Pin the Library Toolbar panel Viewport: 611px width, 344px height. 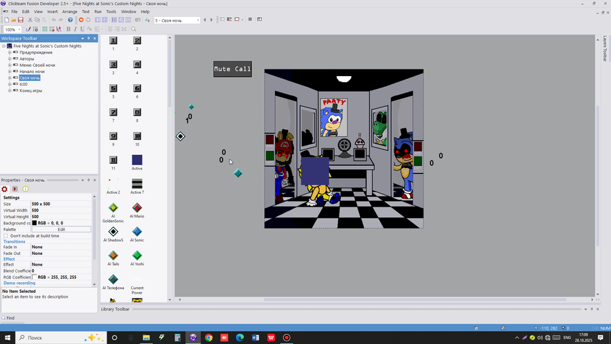click(591, 309)
